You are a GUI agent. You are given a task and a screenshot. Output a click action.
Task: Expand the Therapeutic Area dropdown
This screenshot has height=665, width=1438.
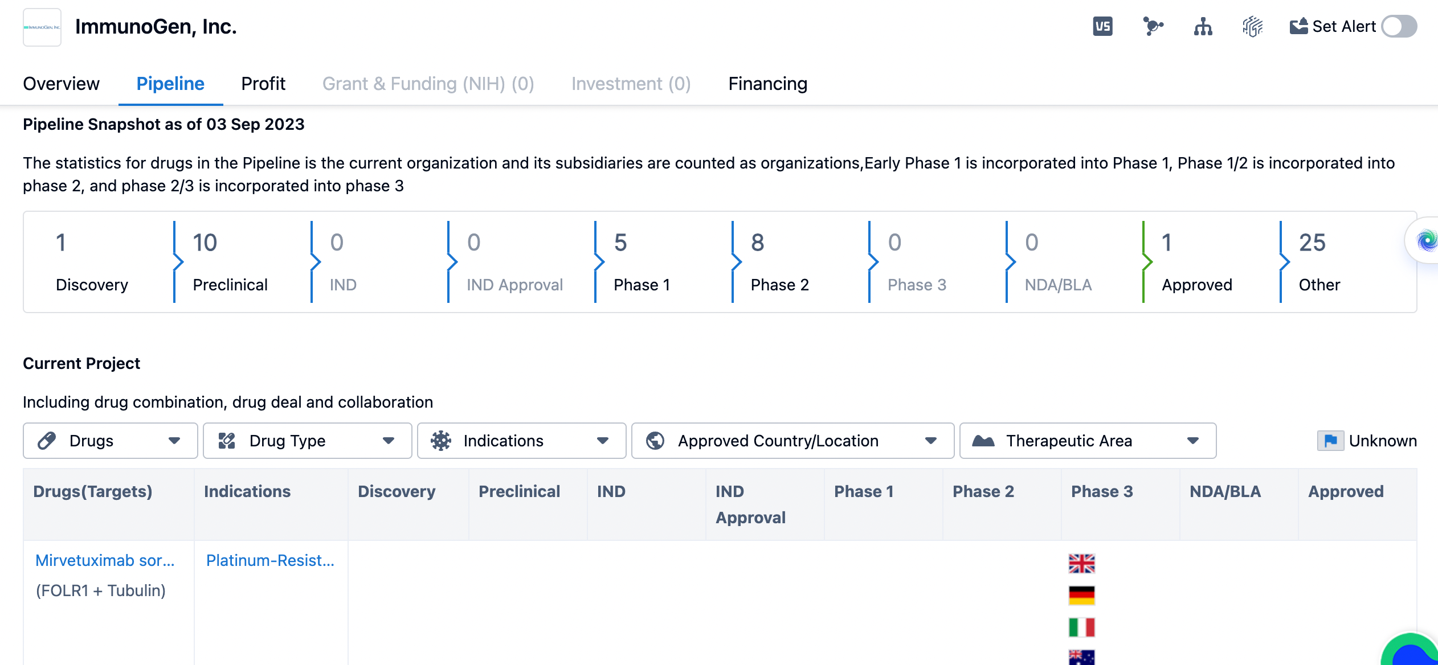coord(1087,441)
